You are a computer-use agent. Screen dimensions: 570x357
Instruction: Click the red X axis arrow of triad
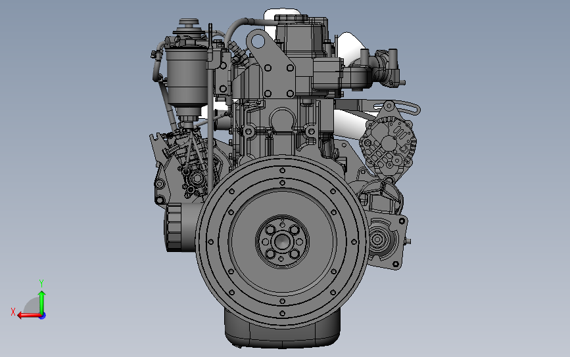(29, 315)
